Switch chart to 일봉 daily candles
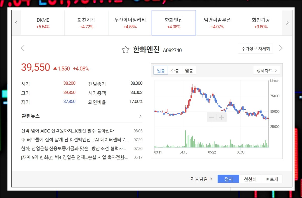 [x=161, y=71]
